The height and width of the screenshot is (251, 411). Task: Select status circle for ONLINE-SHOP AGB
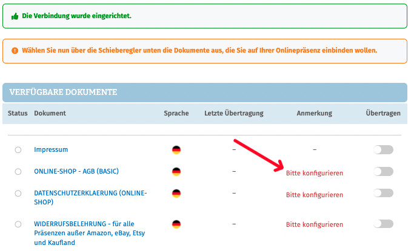(18, 172)
